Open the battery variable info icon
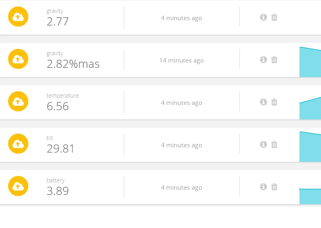 point(264,187)
